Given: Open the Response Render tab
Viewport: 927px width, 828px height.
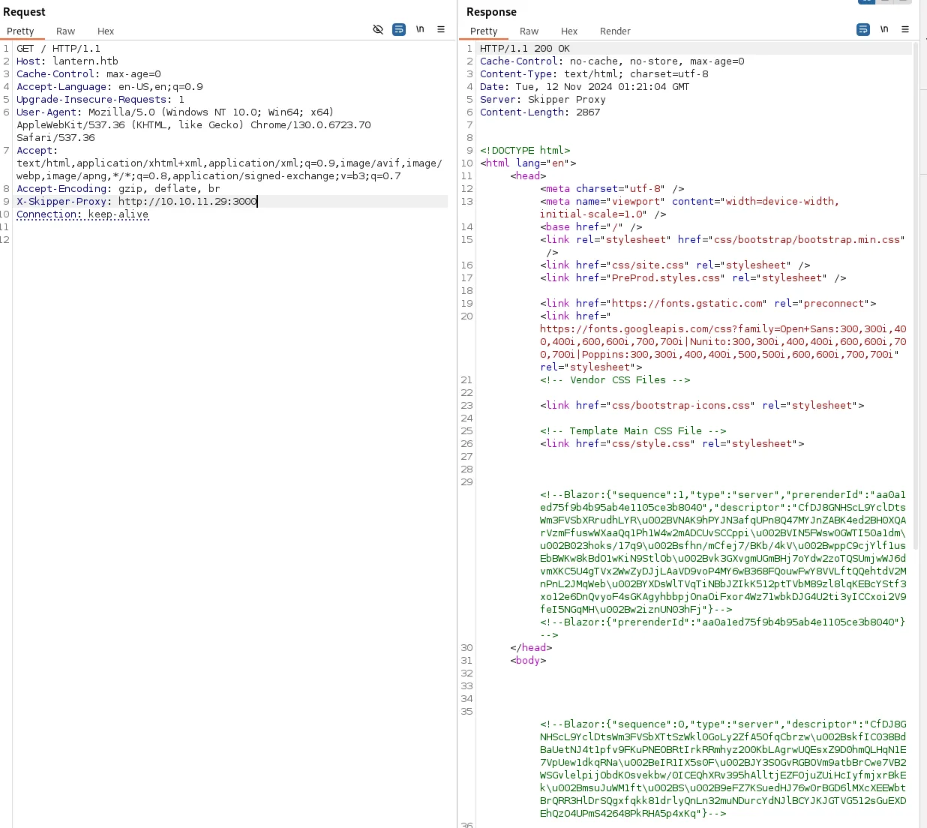Looking at the screenshot, I should point(615,31).
